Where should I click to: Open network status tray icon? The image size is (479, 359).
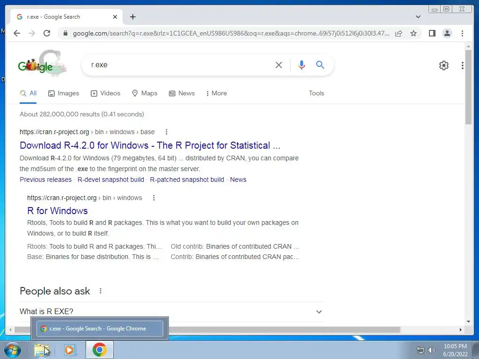(421, 350)
